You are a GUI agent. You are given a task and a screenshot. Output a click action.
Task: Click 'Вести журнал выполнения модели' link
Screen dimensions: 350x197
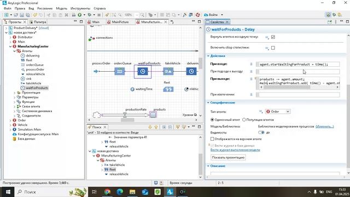[x=235, y=150]
